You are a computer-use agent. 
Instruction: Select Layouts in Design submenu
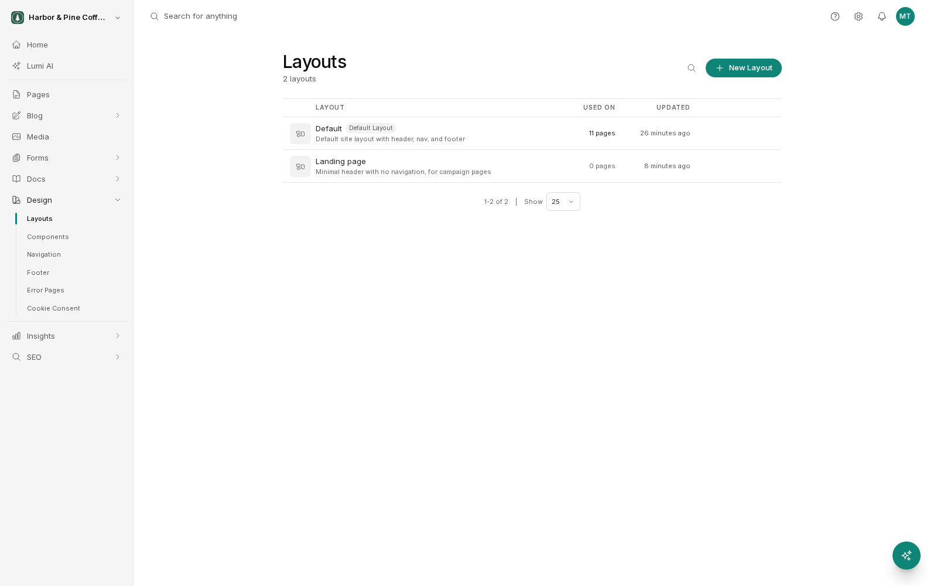click(40, 219)
